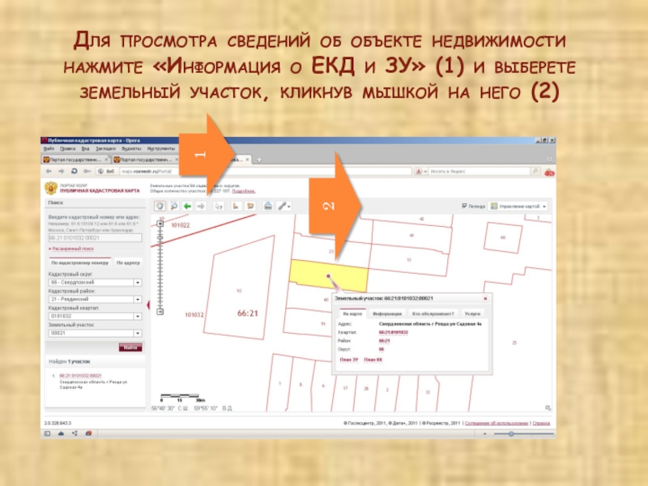Select По адресу search tab

click(128, 262)
